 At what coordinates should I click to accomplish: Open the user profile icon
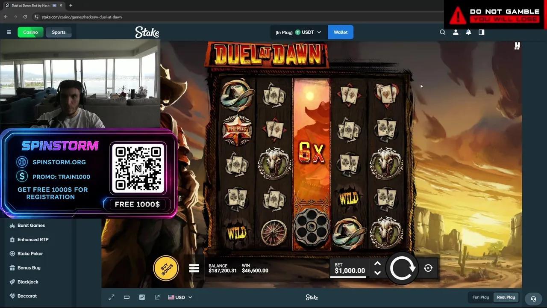[456, 32]
